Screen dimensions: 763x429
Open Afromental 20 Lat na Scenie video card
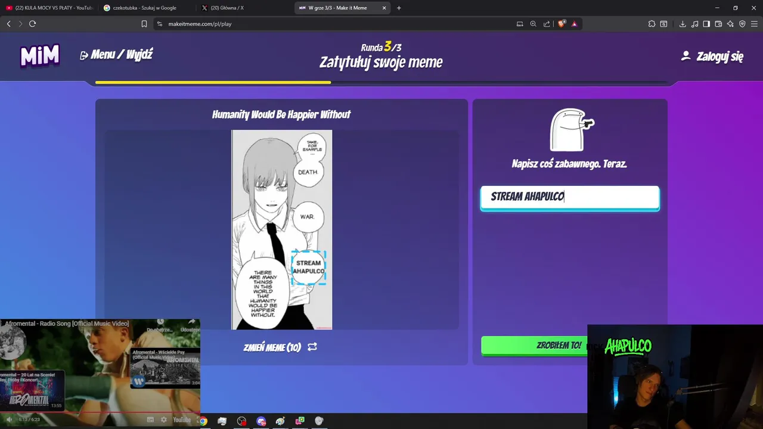tap(32, 390)
